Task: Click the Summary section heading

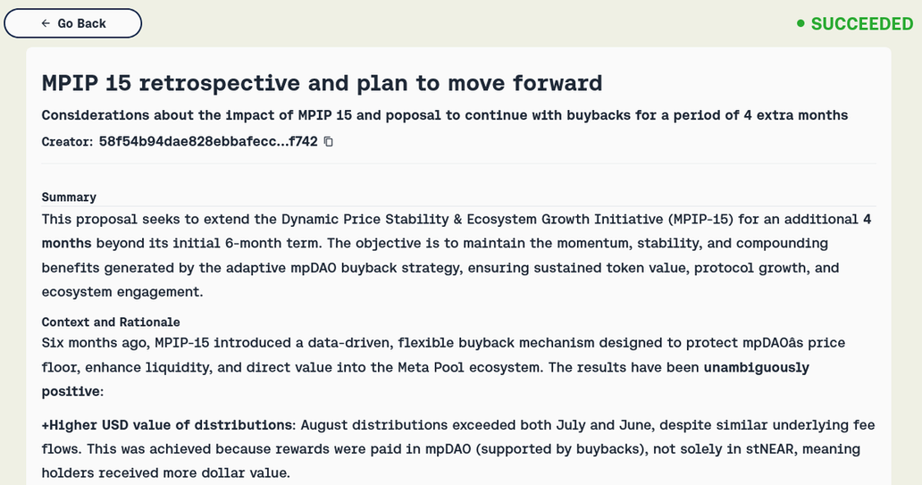Action: [69, 197]
